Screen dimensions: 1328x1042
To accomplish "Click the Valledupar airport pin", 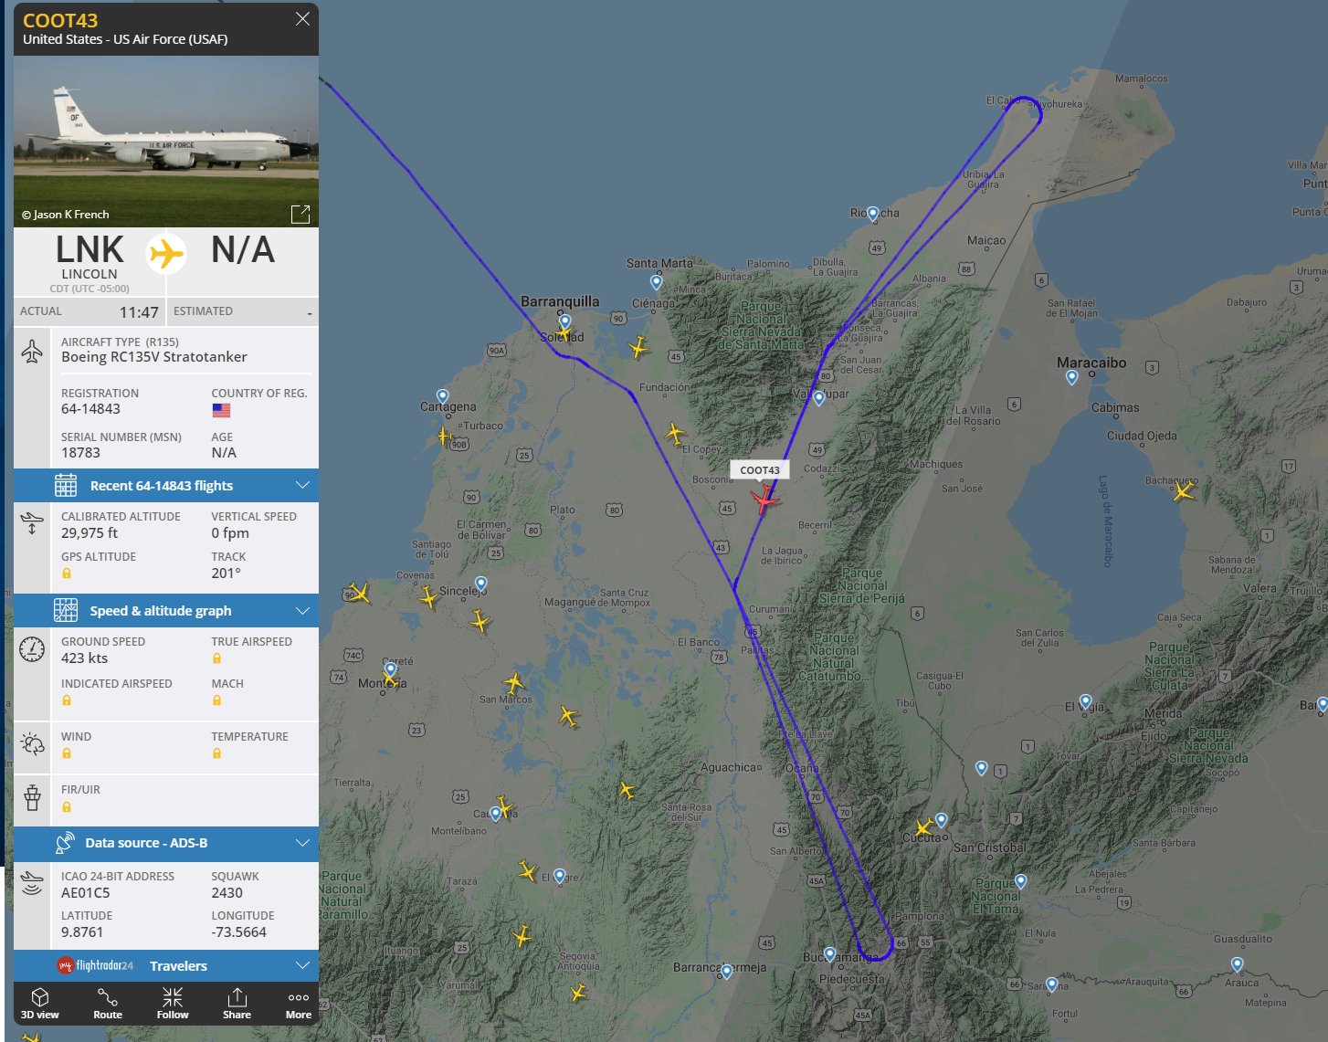I will pyautogui.click(x=819, y=398).
